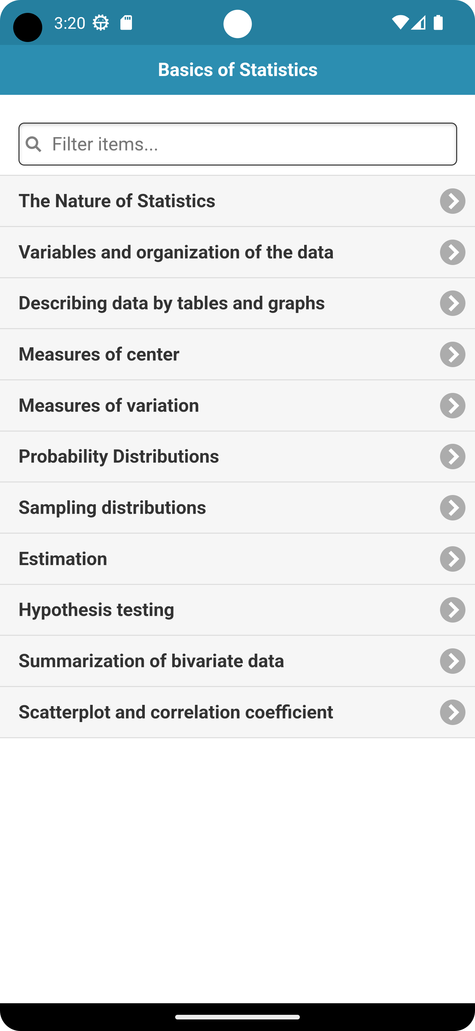Screen dimensions: 475x1031
Task: Open Variables and organization of the data
Action: pyautogui.click(x=237, y=252)
